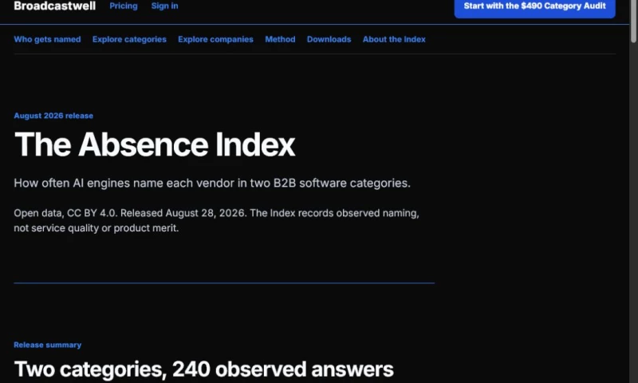Click the Release summary label
The image size is (638, 383).
(48, 345)
